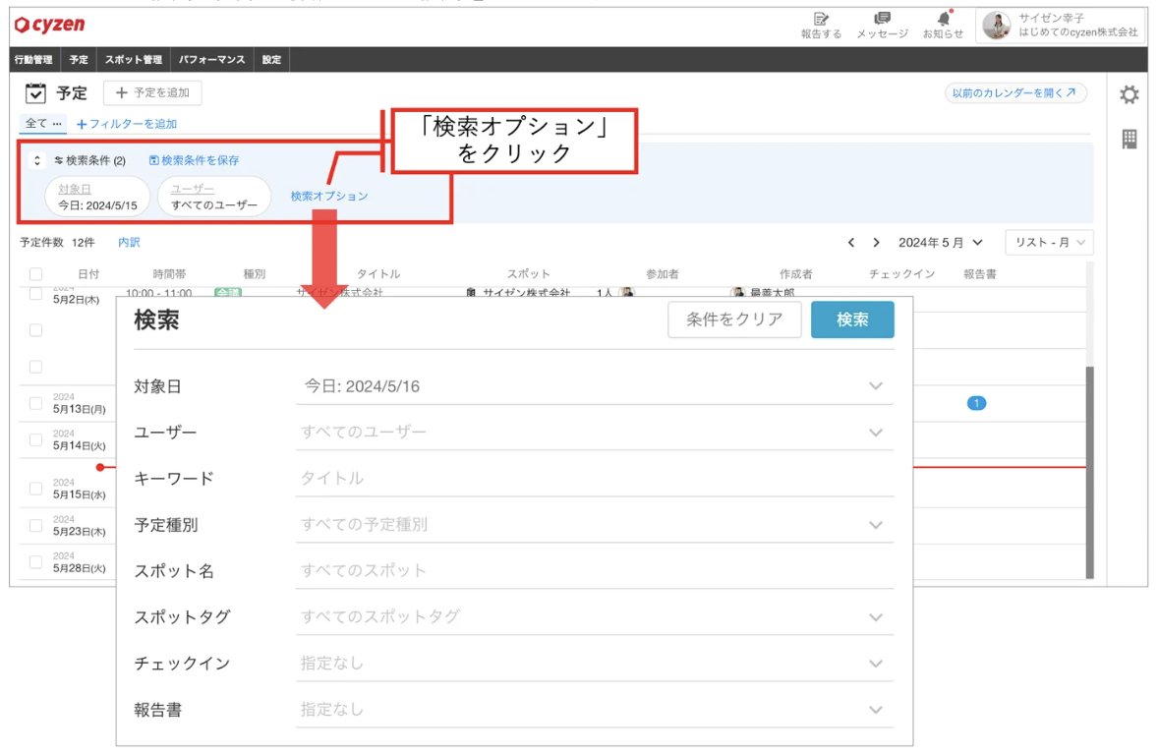The width and height of the screenshot is (1158, 755).
Task: Click the 予定を追加 button
Action: click(x=153, y=93)
